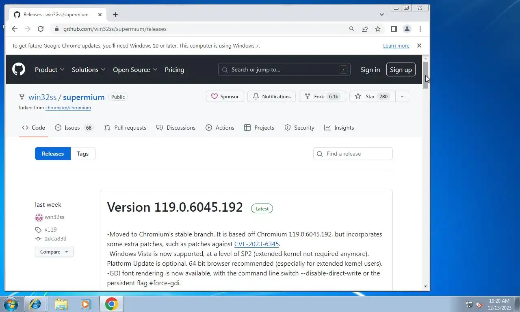Sponsor the repository
This screenshot has height=312, width=520.
(225, 97)
